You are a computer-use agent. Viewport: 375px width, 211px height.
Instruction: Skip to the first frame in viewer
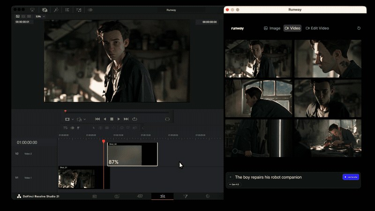point(97,119)
